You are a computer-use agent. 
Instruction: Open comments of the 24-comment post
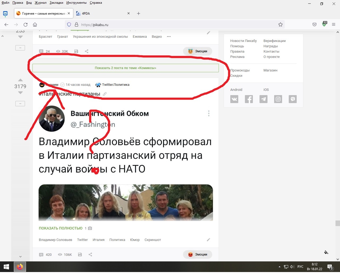tap(44, 51)
